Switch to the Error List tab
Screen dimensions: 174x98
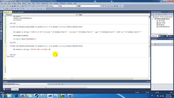click(x=7, y=89)
